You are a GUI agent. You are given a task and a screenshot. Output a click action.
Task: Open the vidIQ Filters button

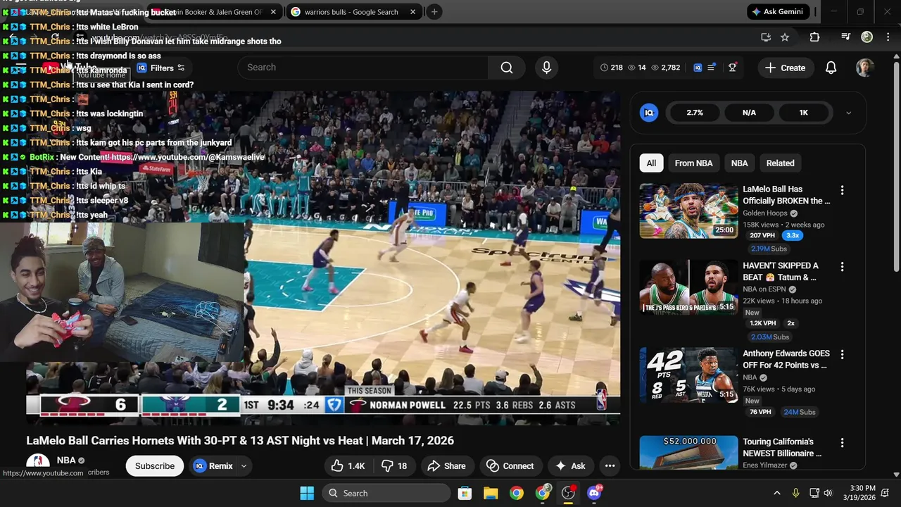[160, 68]
